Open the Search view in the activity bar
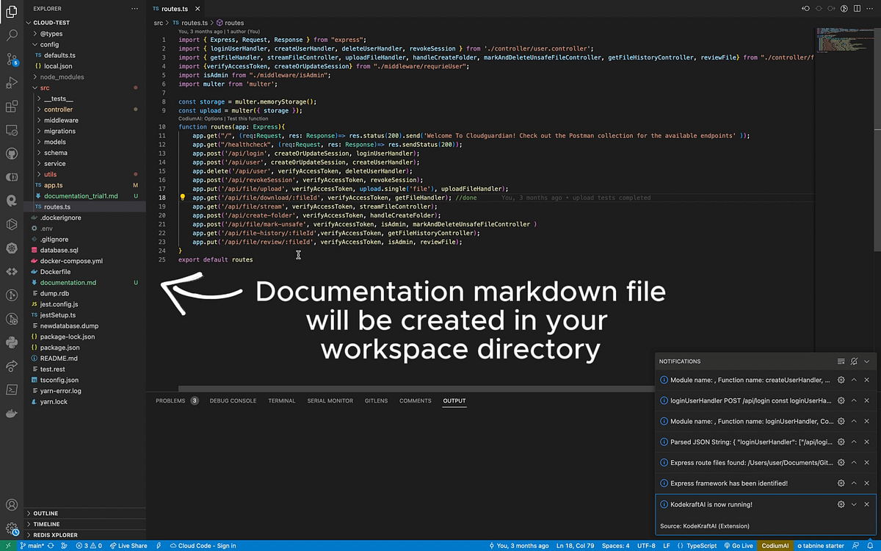 13,35
